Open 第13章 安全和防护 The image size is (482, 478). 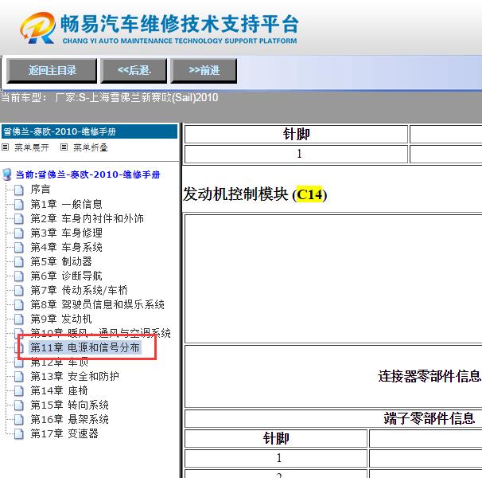pyautogui.click(x=75, y=376)
